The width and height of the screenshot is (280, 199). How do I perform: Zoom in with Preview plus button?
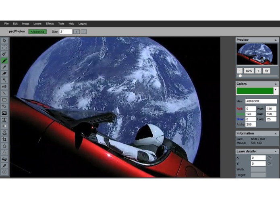258,71
